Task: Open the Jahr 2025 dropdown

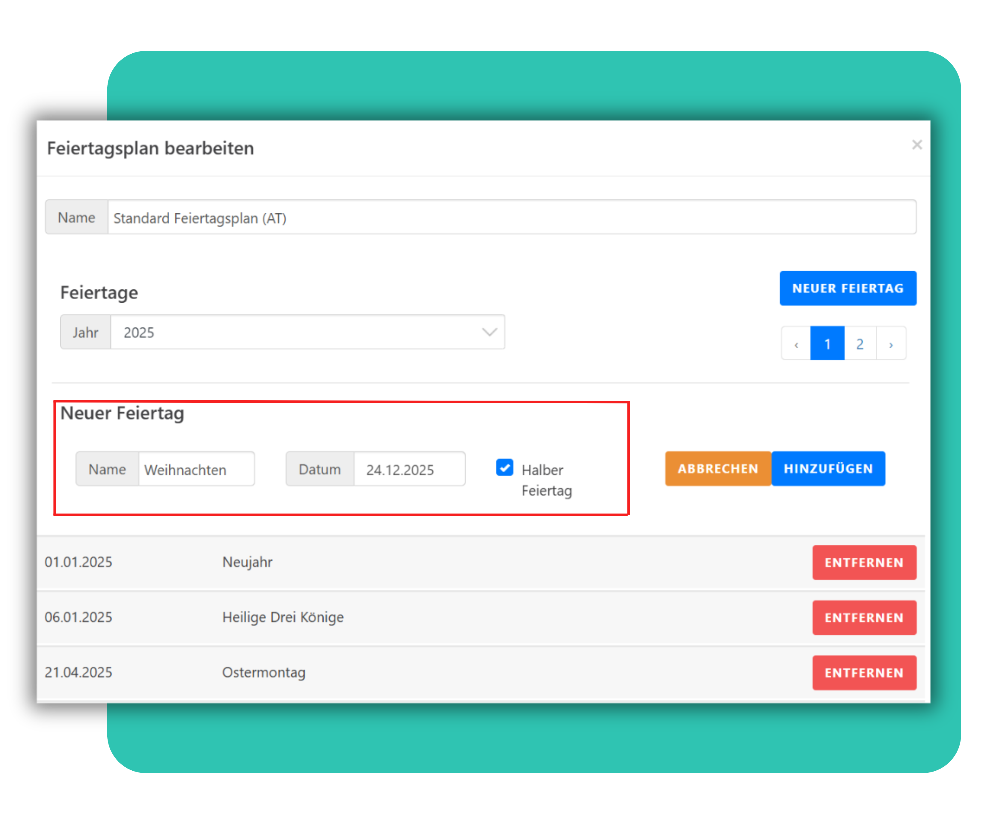Action: 306,332
